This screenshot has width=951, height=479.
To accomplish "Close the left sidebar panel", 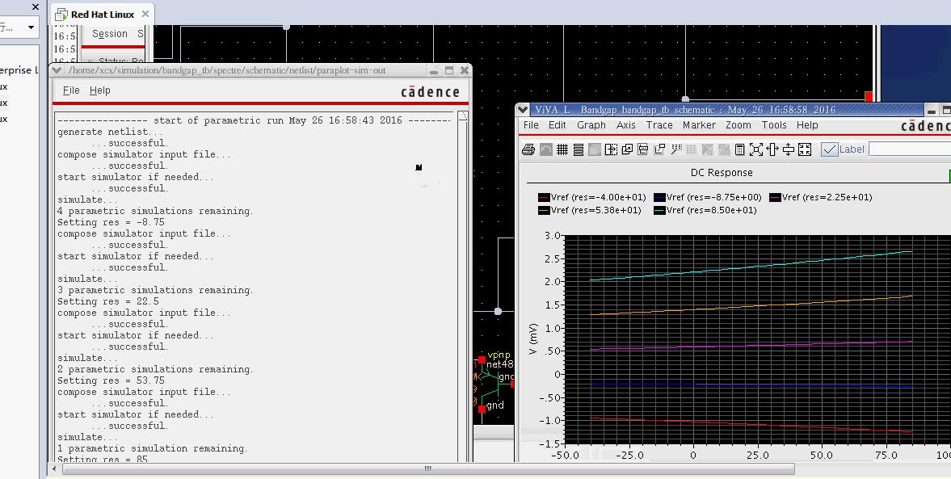I will pos(36,7).
